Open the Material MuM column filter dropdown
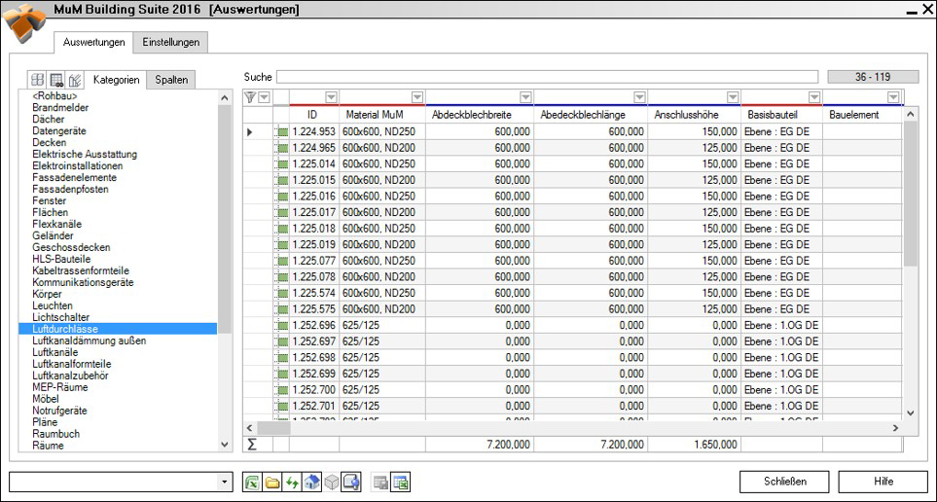This screenshot has width=937, height=502. coord(417,97)
